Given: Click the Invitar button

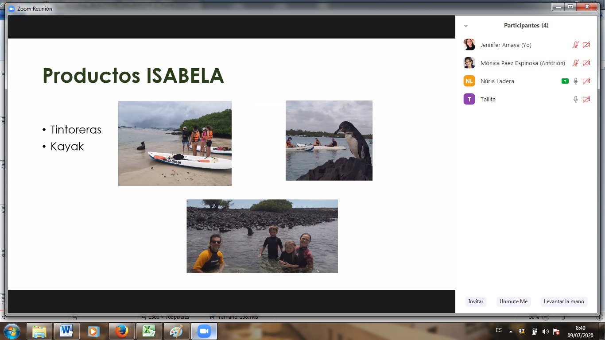Looking at the screenshot, I should coord(476,301).
